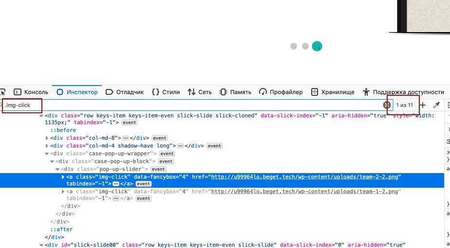Collapse the case-pop-up-wrapper div
This screenshot has height=248, width=450.
[47, 154]
